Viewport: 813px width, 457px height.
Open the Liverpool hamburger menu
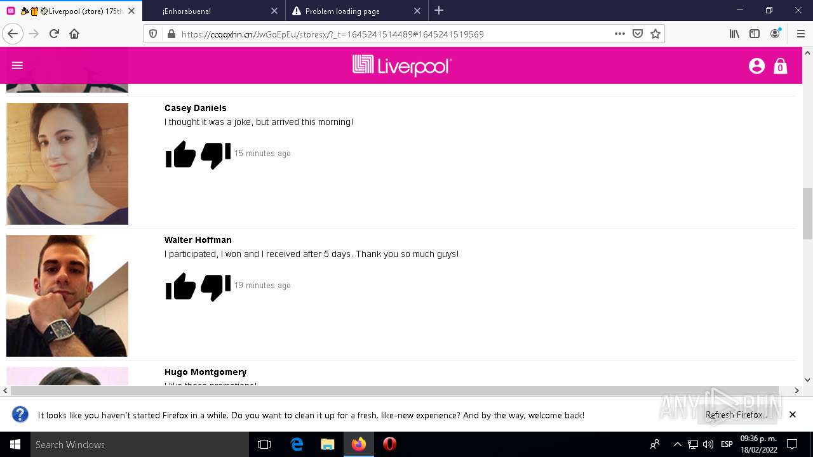click(x=17, y=65)
